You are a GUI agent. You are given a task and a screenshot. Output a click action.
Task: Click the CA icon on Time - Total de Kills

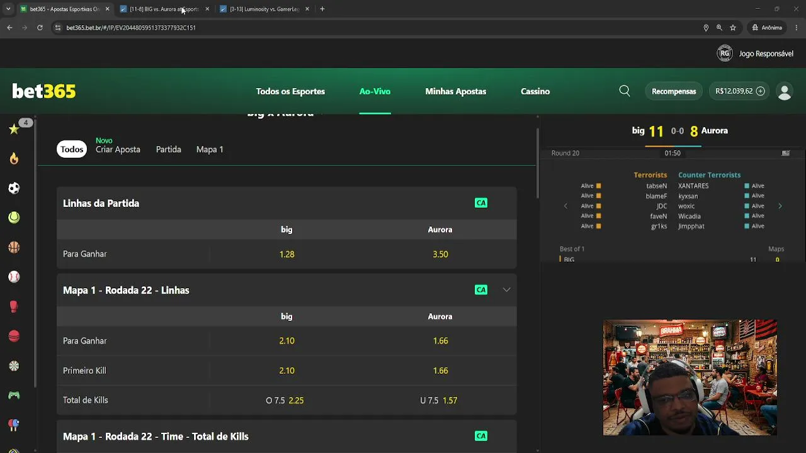(481, 435)
